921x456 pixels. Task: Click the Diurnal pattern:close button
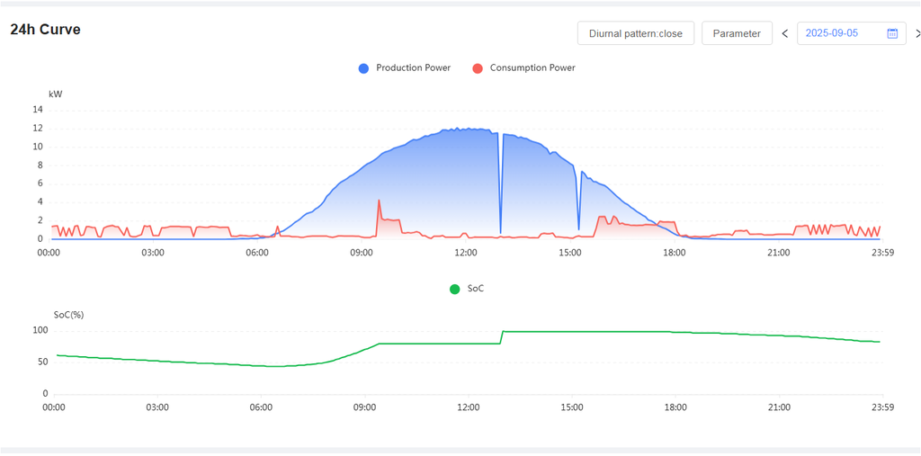[635, 33]
